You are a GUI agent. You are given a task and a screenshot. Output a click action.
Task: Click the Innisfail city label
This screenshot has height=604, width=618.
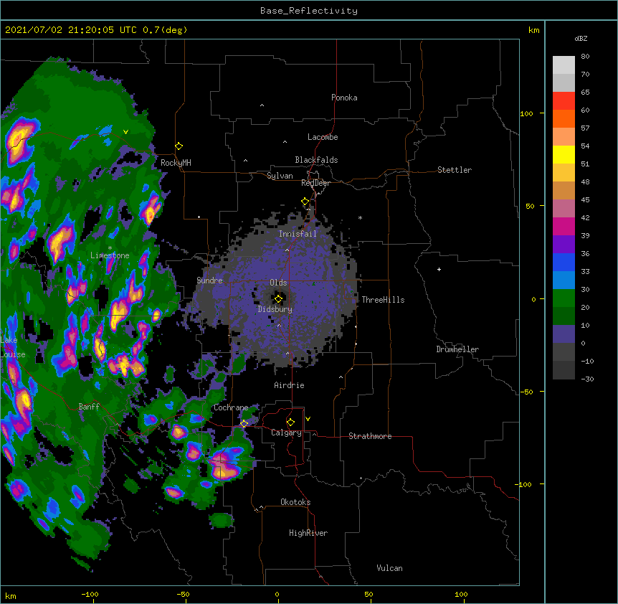click(298, 234)
